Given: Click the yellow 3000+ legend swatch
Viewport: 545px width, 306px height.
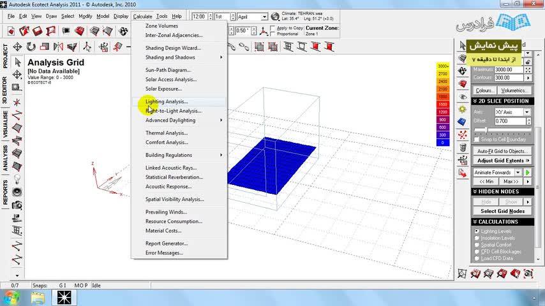Looking at the screenshot, I should [x=443, y=66].
